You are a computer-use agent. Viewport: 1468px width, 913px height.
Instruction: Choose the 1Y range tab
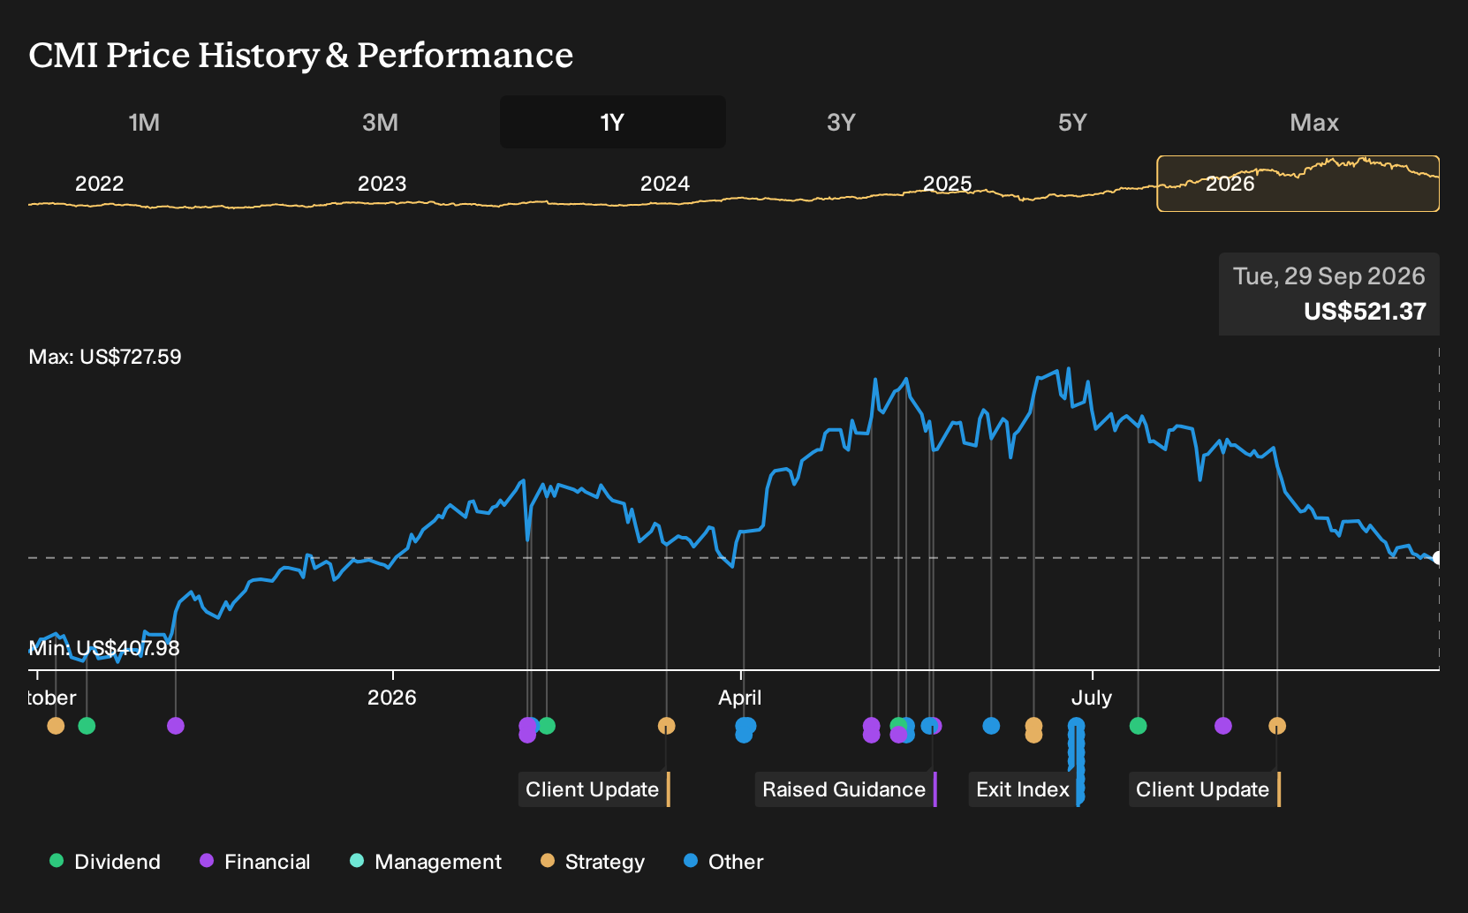point(612,122)
